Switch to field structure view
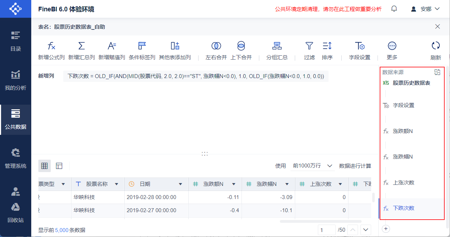 click(59, 166)
